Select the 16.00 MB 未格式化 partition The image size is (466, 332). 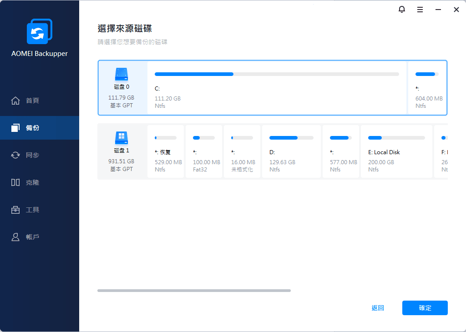pyautogui.click(x=242, y=151)
